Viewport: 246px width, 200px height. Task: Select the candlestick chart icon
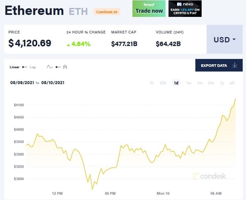point(65,67)
